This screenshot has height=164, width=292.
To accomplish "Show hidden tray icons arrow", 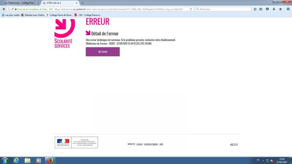I will [263, 161].
